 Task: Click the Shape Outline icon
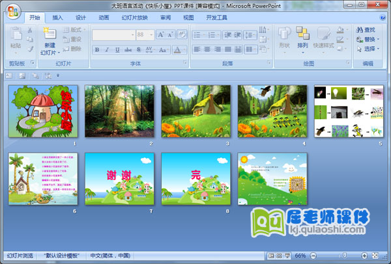pyautogui.click(x=340, y=40)
